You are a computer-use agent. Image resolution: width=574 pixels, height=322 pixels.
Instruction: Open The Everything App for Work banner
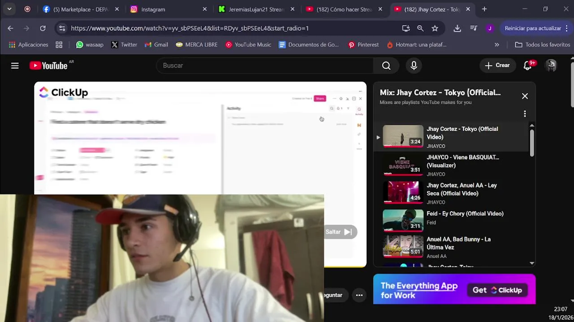[x=454, y=289]
